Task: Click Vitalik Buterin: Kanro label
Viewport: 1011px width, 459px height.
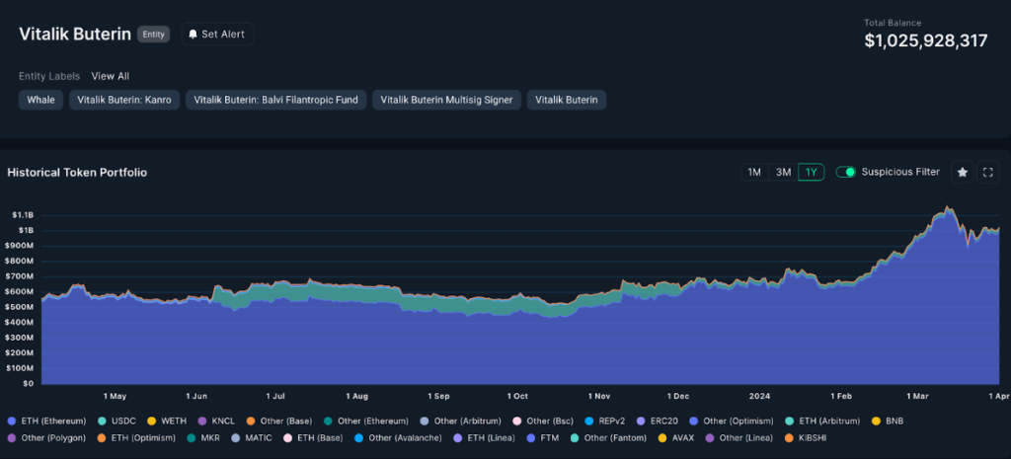Action: click(x=124, y=100)
